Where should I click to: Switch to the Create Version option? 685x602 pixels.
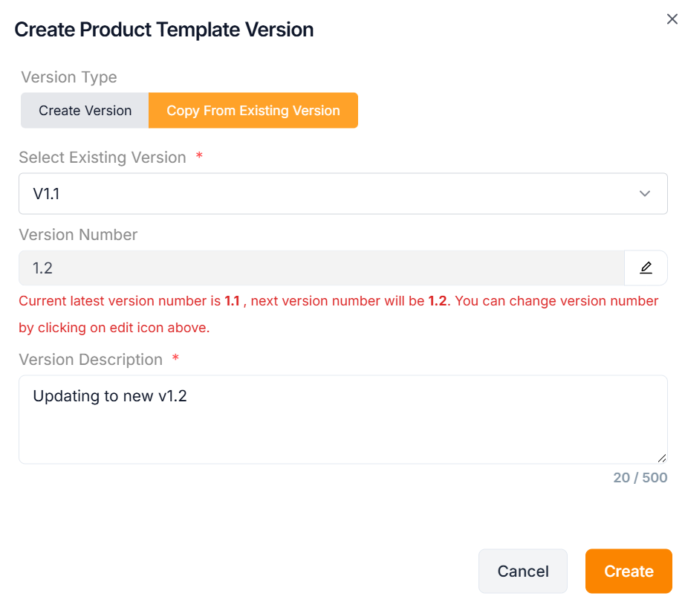point(85,111)
